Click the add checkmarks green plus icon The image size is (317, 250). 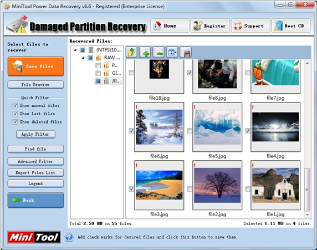[145, 52]
